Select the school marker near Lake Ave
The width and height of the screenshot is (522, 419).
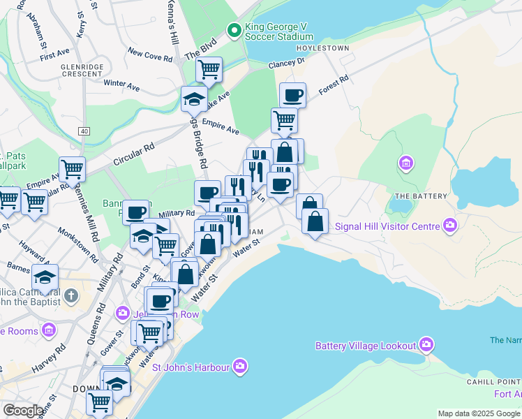pyautogui.click(x=194, y=99)
